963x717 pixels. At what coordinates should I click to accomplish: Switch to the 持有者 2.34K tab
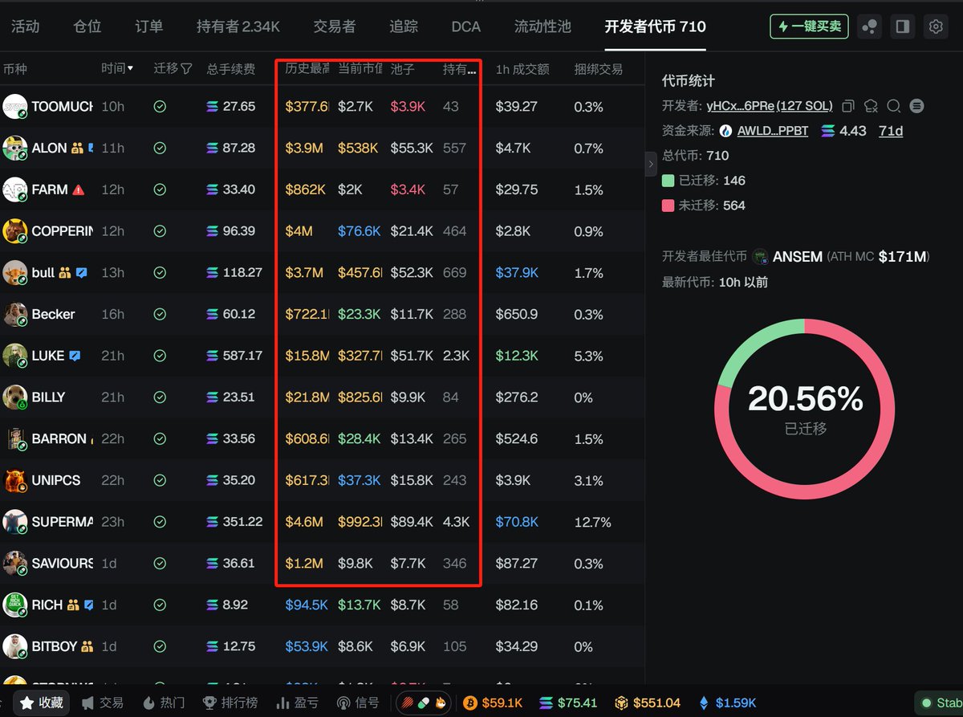[x=238, y=26]
